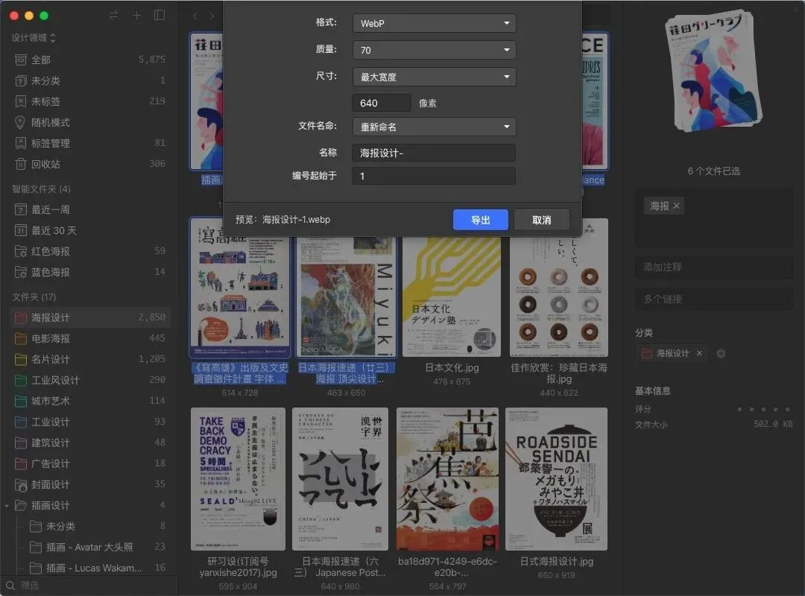
Task: Click the 取消 cancel button
Action: click(x=542, y=221)
